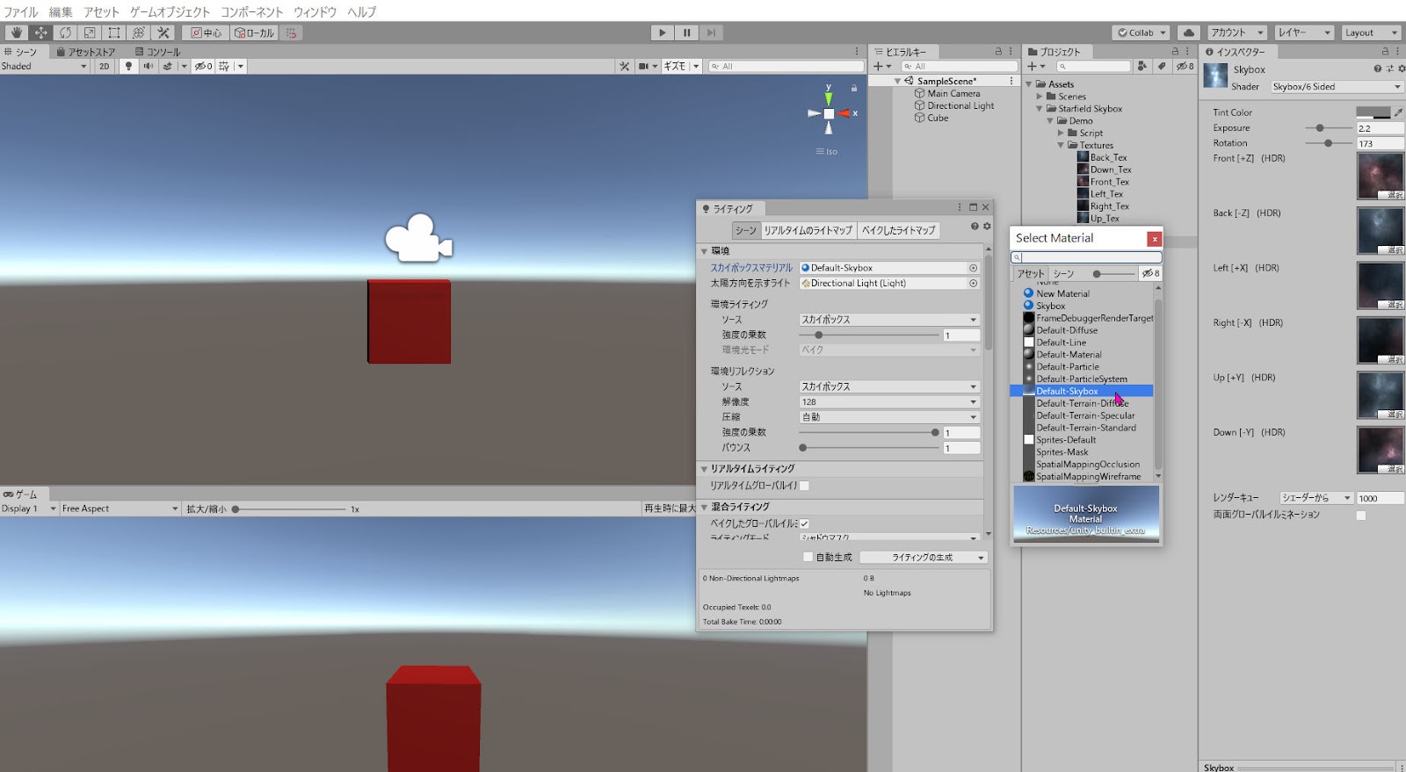
Task: Enable リアルタイムグローバルイルミネーション checkbox
Action: point(804,486)
